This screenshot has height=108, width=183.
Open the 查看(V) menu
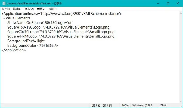pyautogui.click(x=41, y=9)
